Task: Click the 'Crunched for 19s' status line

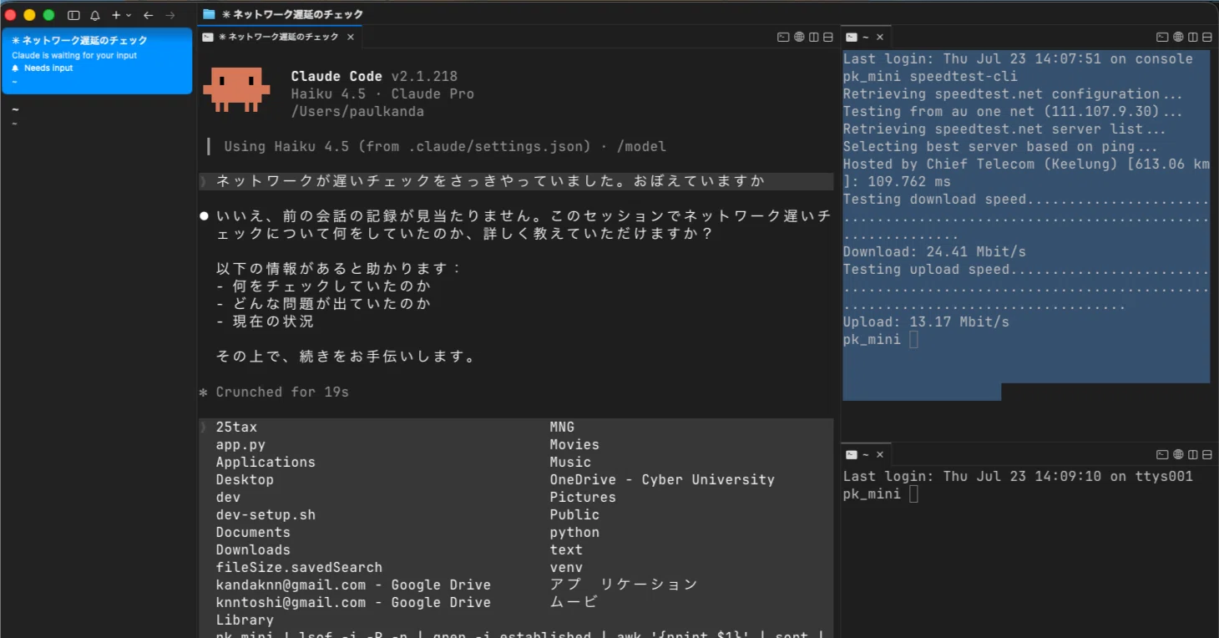Action: (282, 392)
